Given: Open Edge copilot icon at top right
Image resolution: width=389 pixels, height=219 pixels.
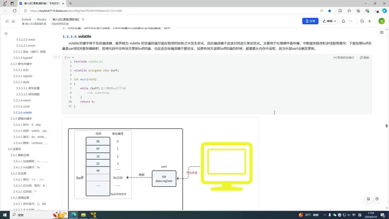Looking at the screenshot, I should tap(384, 11).
